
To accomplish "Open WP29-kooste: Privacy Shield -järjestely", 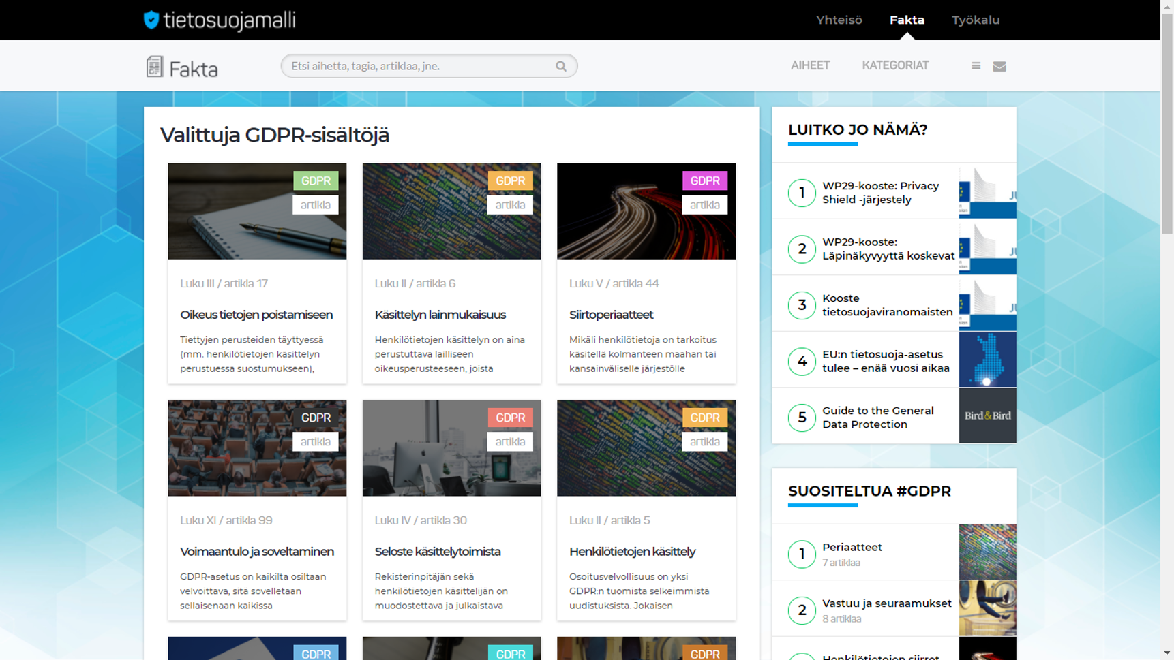I will [880, 193].
